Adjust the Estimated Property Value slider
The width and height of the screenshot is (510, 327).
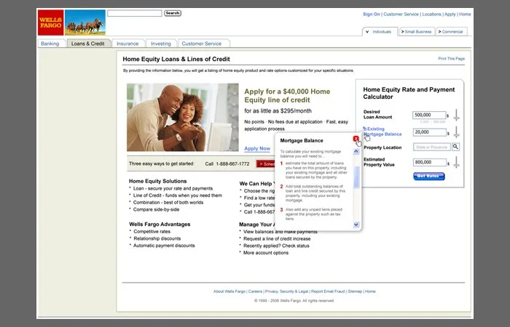[x=456, y=162]
